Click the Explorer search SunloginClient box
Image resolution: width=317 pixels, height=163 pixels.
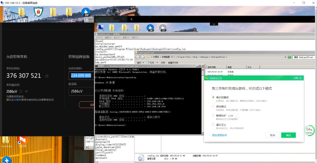pos(304,57)
